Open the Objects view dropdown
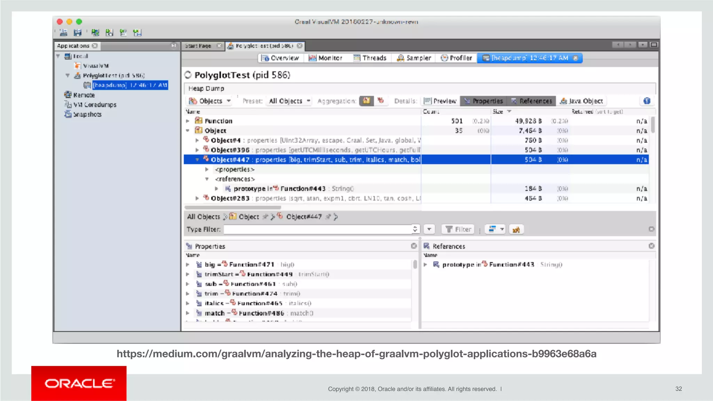The height and width of the screenshot is (401, 713). tap(210, 101)
